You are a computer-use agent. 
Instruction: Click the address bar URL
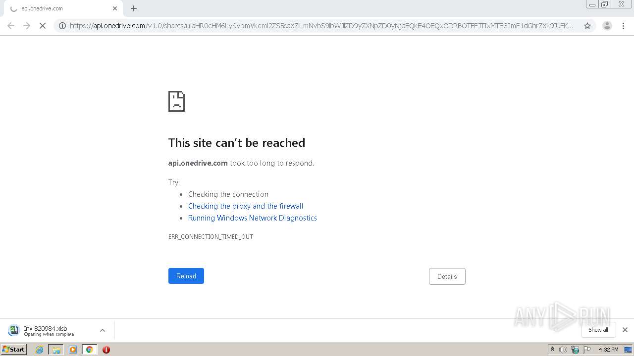click(321, 26)
